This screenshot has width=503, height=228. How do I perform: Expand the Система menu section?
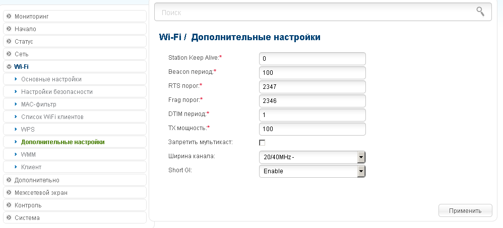point(27,218)
